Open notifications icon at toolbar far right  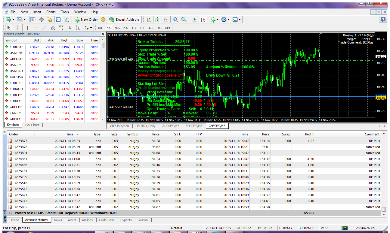pos(383,20)
